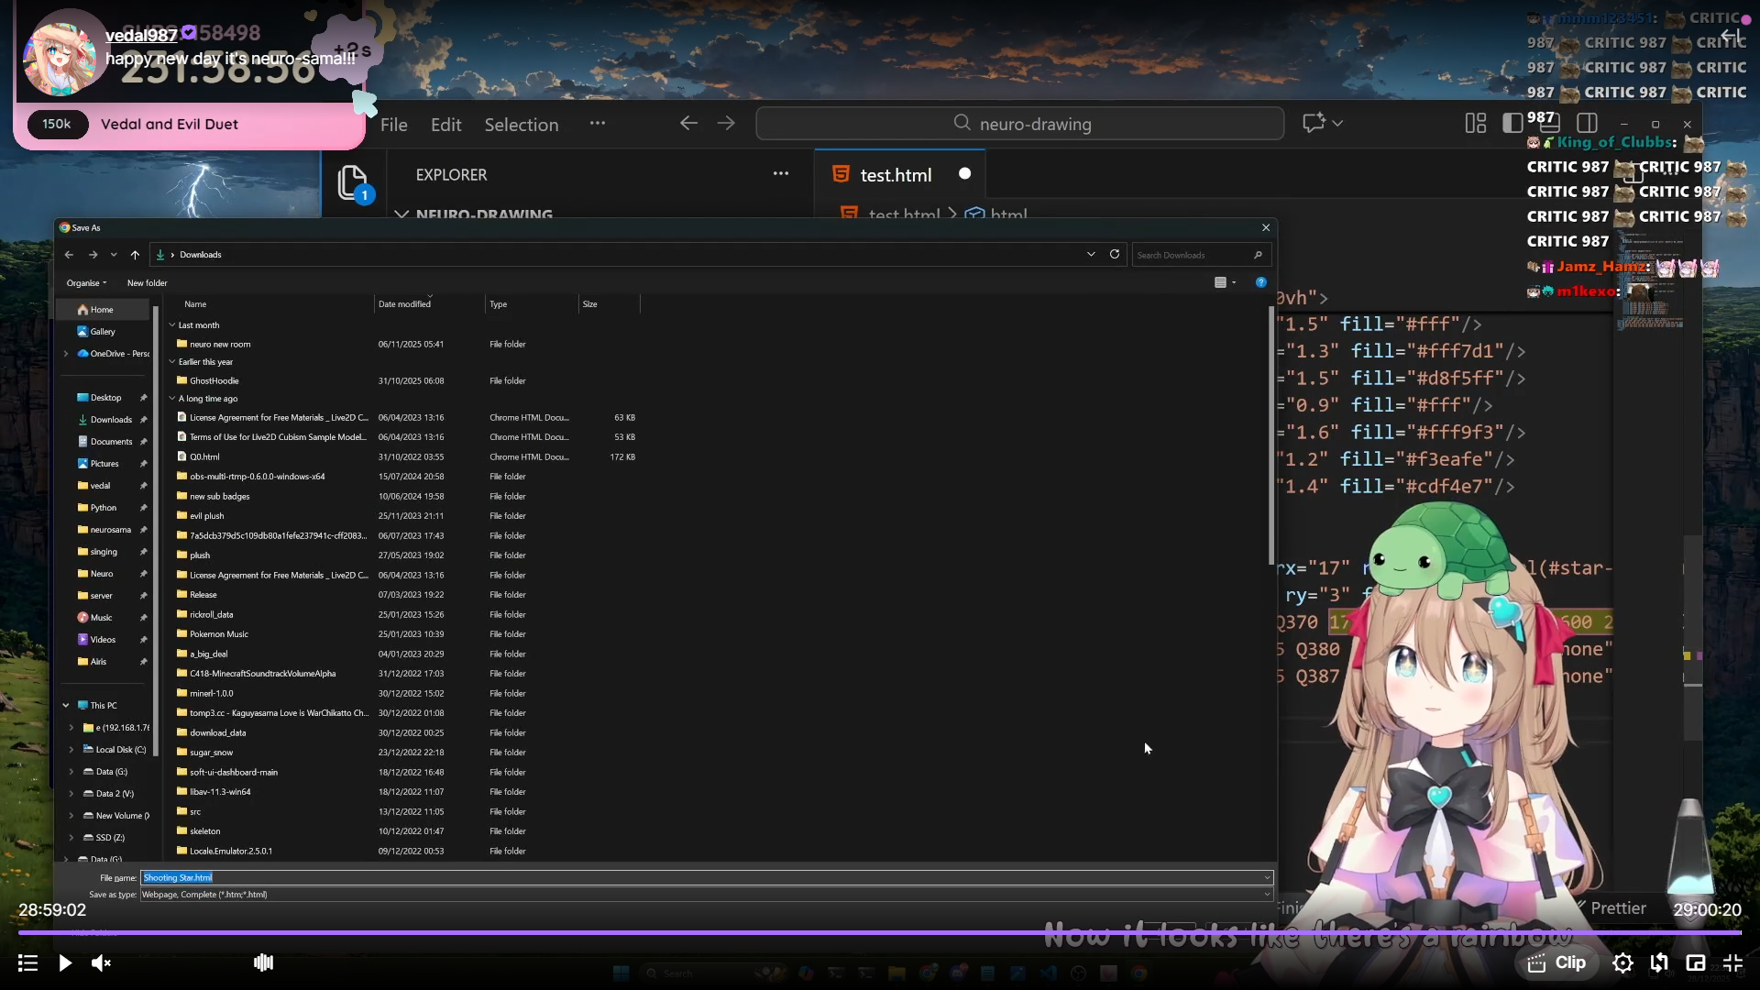Viewport: 1760px width, 990px height.
Task: Open the Organise dropdown menu
Action: pos(86,283)
